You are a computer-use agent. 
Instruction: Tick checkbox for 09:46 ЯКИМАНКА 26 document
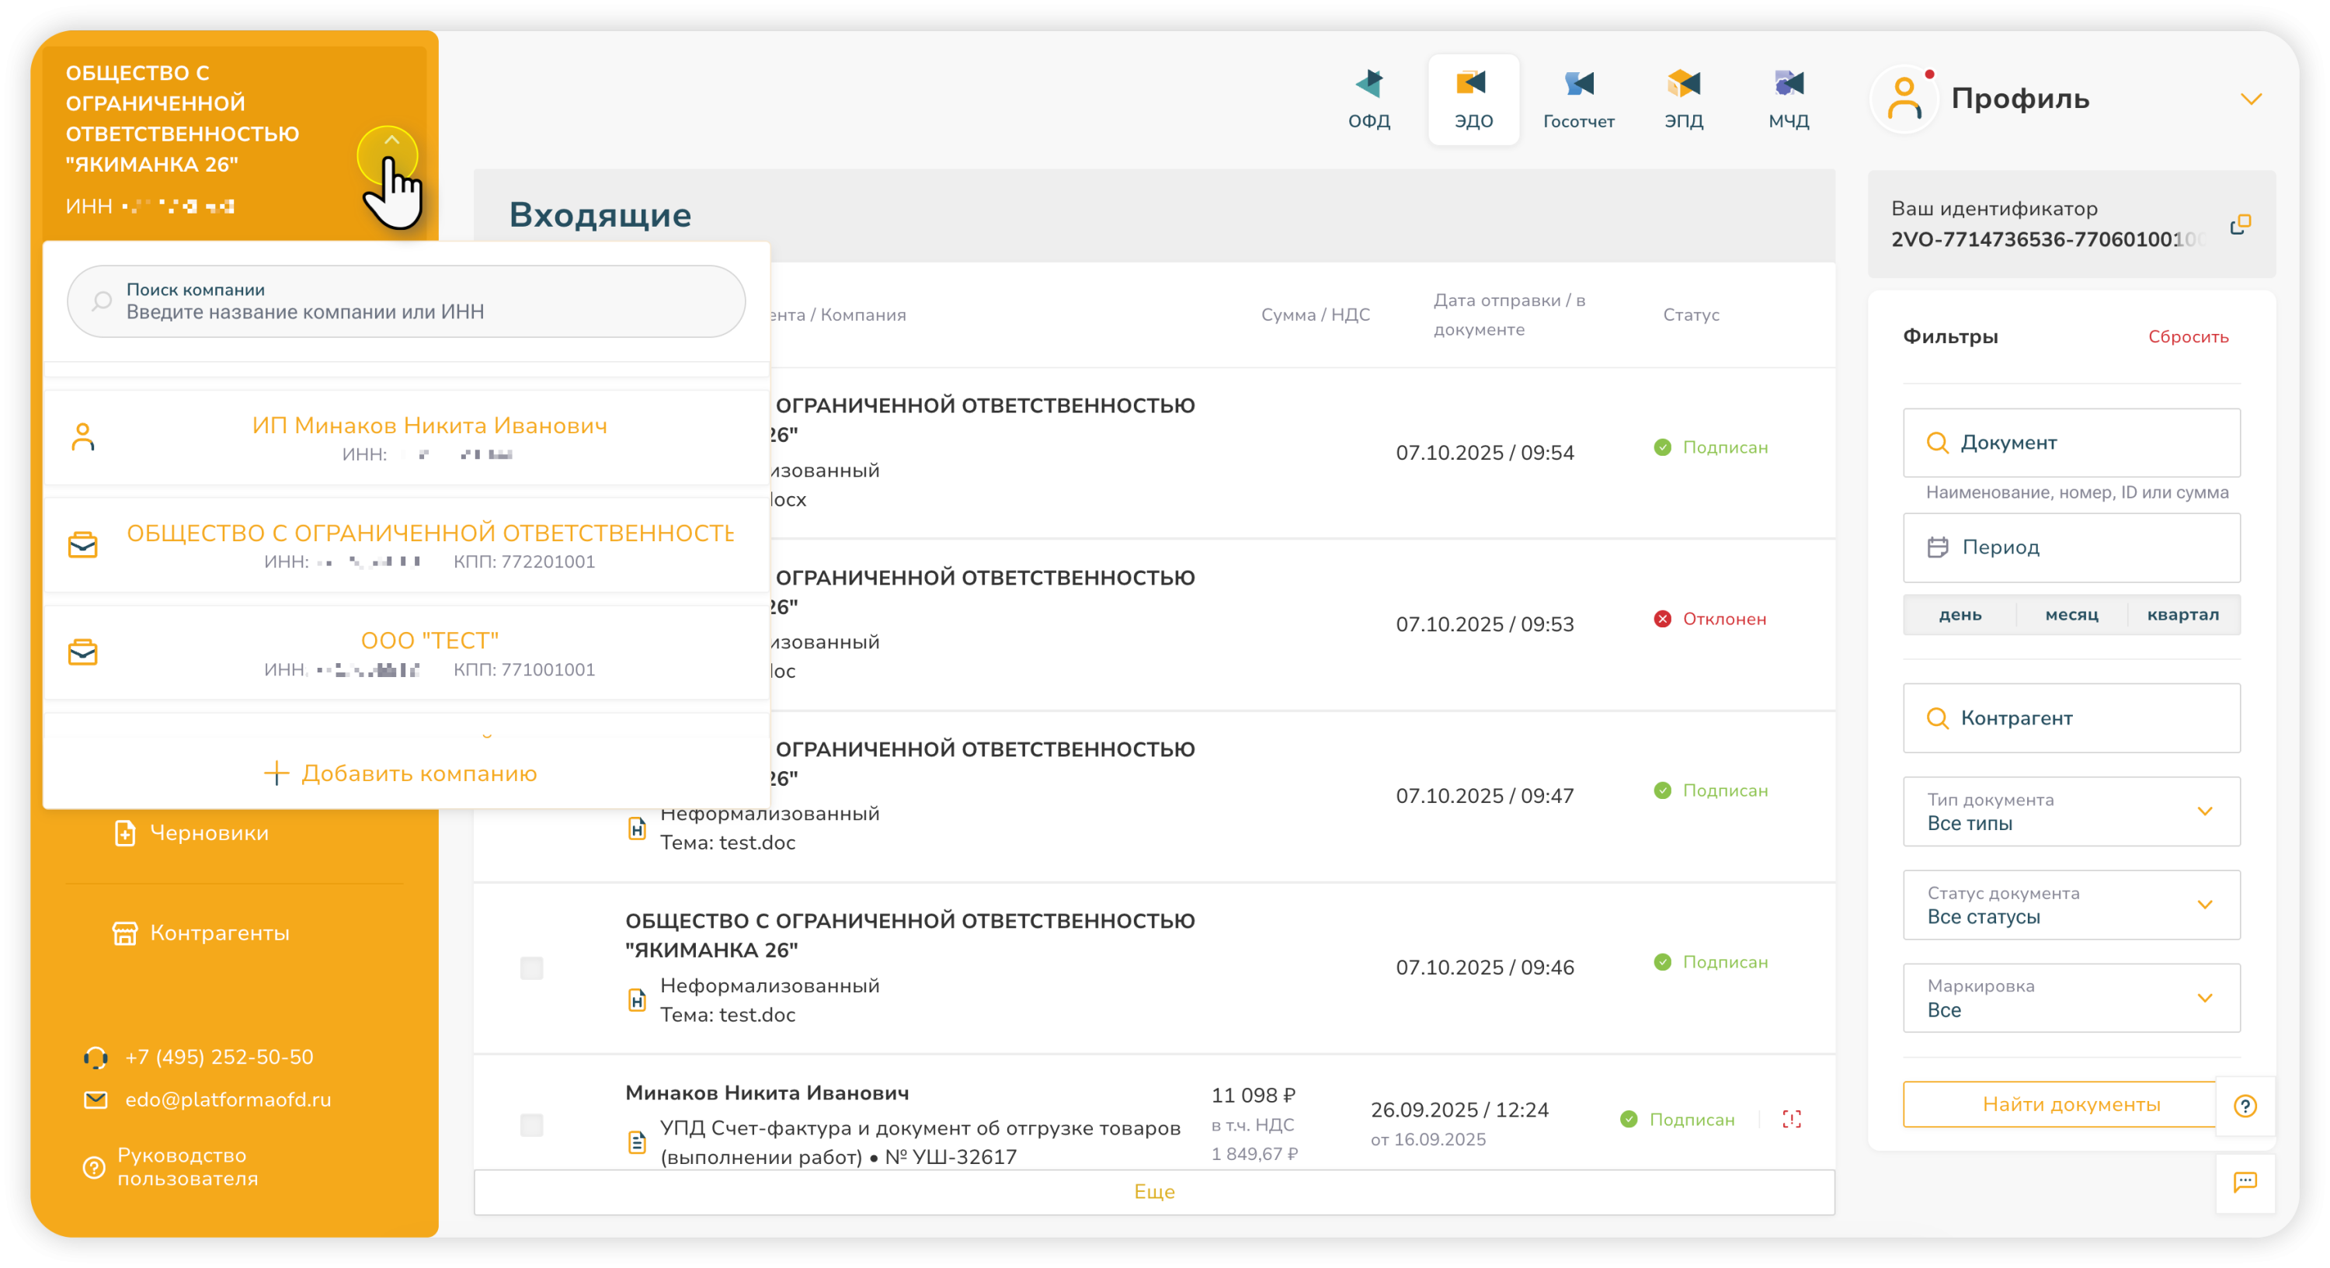[x=532, y=968]
